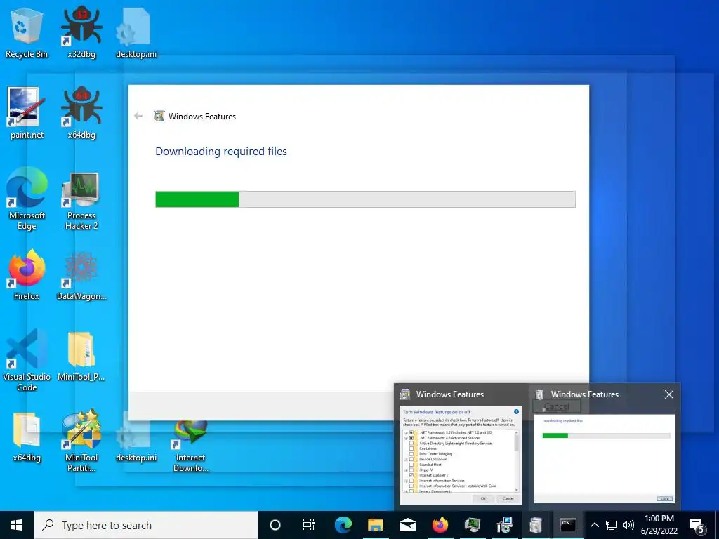Open Cortana circle button on taskbar
Viewport: 719px width, 539px height.
[x=275, y=525]
